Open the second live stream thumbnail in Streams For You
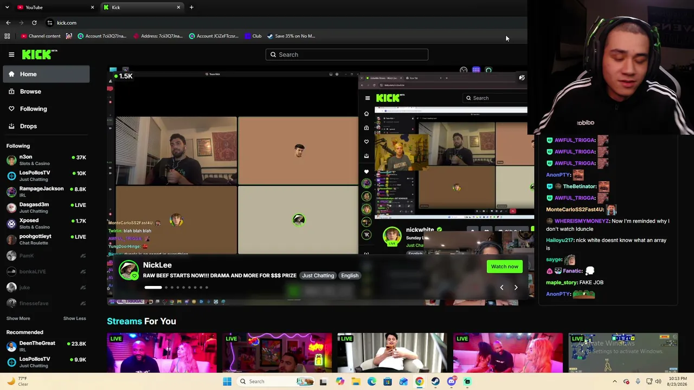The image size is (694, 390). (277, 353)
